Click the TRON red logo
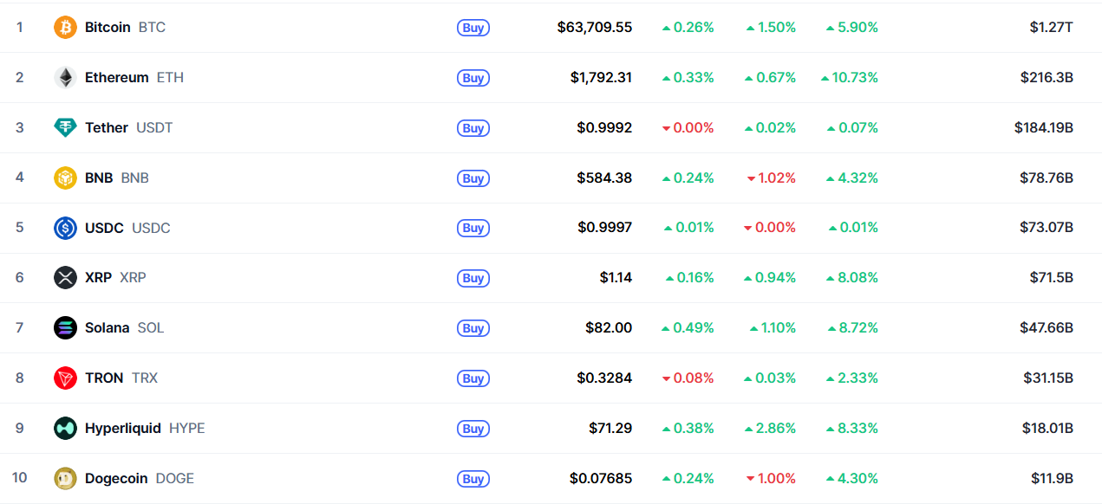 pyautogui.click(x=65, y=378)
